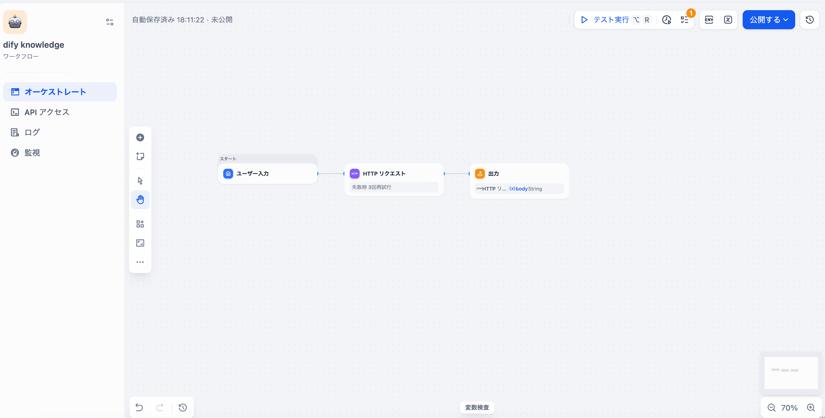The image size is (825, 418).
Task: Click the add node plus icon
Action: tap(140, 137)
